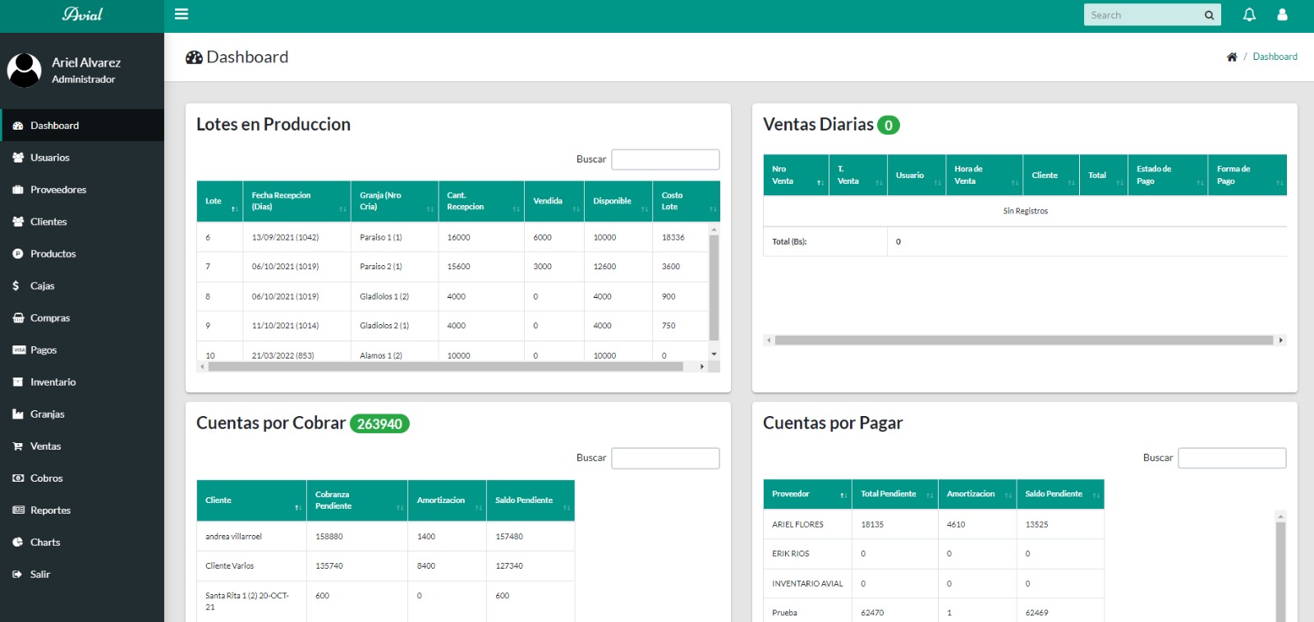1314x622 pixels.
Task: Focus the Lotes en Produccion Buscar field
Action: (x=665, y=159)
